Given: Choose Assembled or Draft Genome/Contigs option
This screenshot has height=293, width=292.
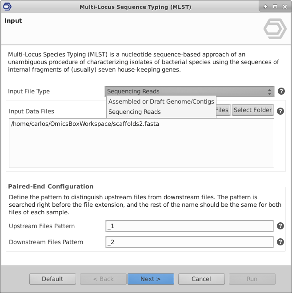Looking at the screenshot, I should click(x=161, y=101).
